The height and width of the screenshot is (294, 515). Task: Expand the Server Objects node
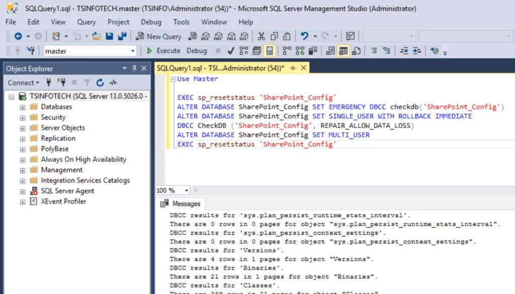tap(22, 128)
